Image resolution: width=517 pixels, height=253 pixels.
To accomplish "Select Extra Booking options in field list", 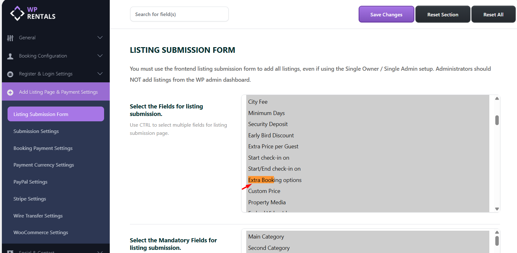I will tap(275, 180).
